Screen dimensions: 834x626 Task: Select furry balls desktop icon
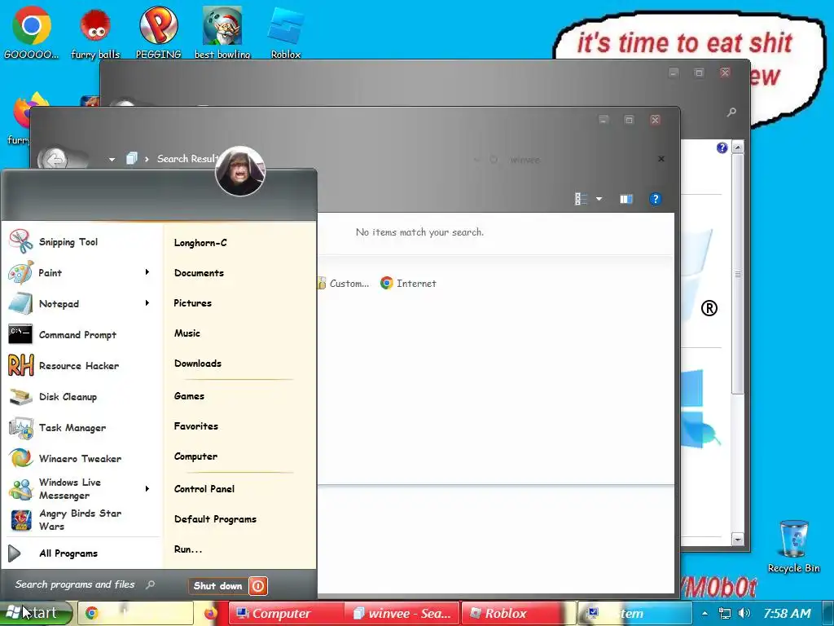tap(95, 33)
